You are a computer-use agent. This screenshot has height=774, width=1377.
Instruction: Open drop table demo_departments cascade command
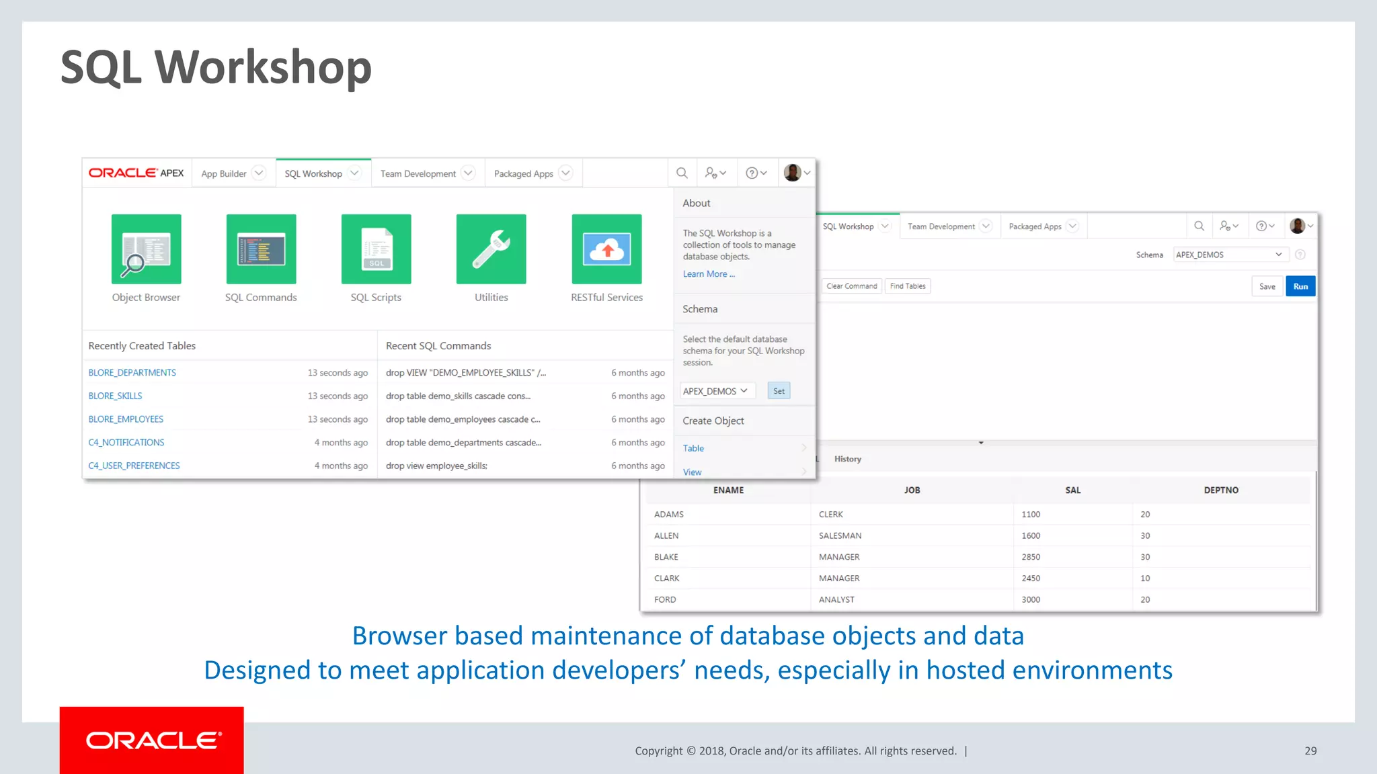(463, 442)
